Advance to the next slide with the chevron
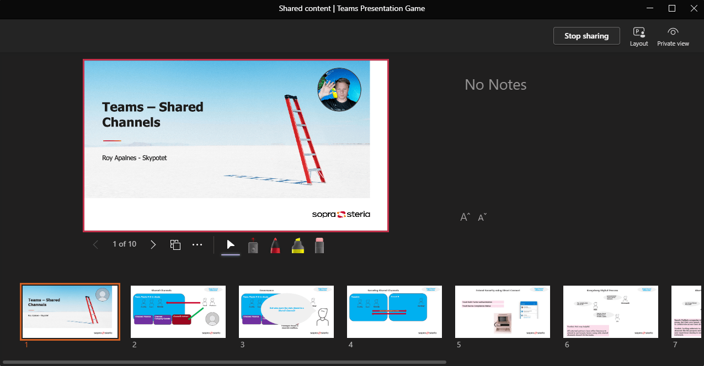 tap(153, 244)
